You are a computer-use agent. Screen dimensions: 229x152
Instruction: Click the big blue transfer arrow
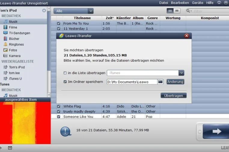pos(216,131)
